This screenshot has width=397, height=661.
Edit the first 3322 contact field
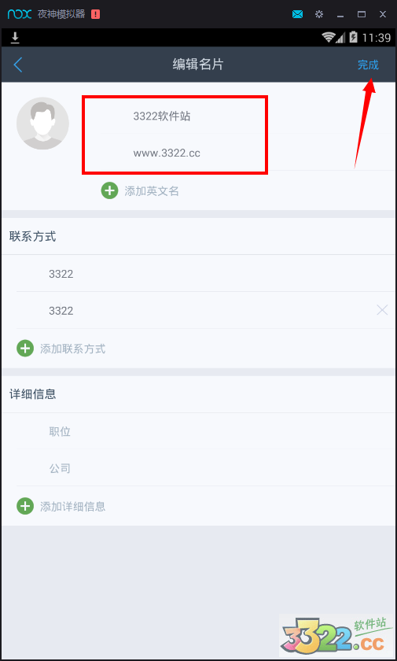(205, 274)
